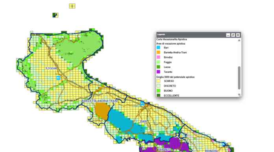Click the blue marker icon near Brindisi coast
274x152 pixels.
(224, 144)
